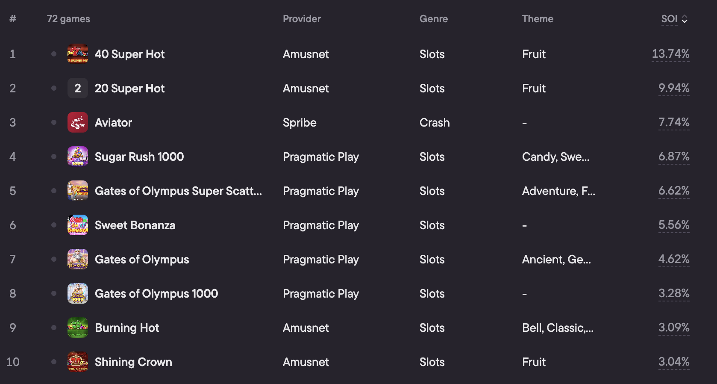
Task: Click the Genre column header
Action: point(434,19)
